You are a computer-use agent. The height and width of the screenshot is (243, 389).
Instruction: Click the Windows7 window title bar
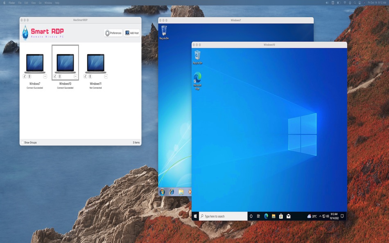(x=236, y=20)
